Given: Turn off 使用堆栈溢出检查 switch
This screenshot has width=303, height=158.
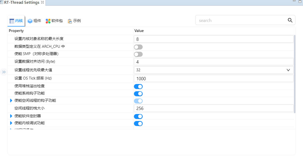Looking at the screenshot, I should 138,86.
